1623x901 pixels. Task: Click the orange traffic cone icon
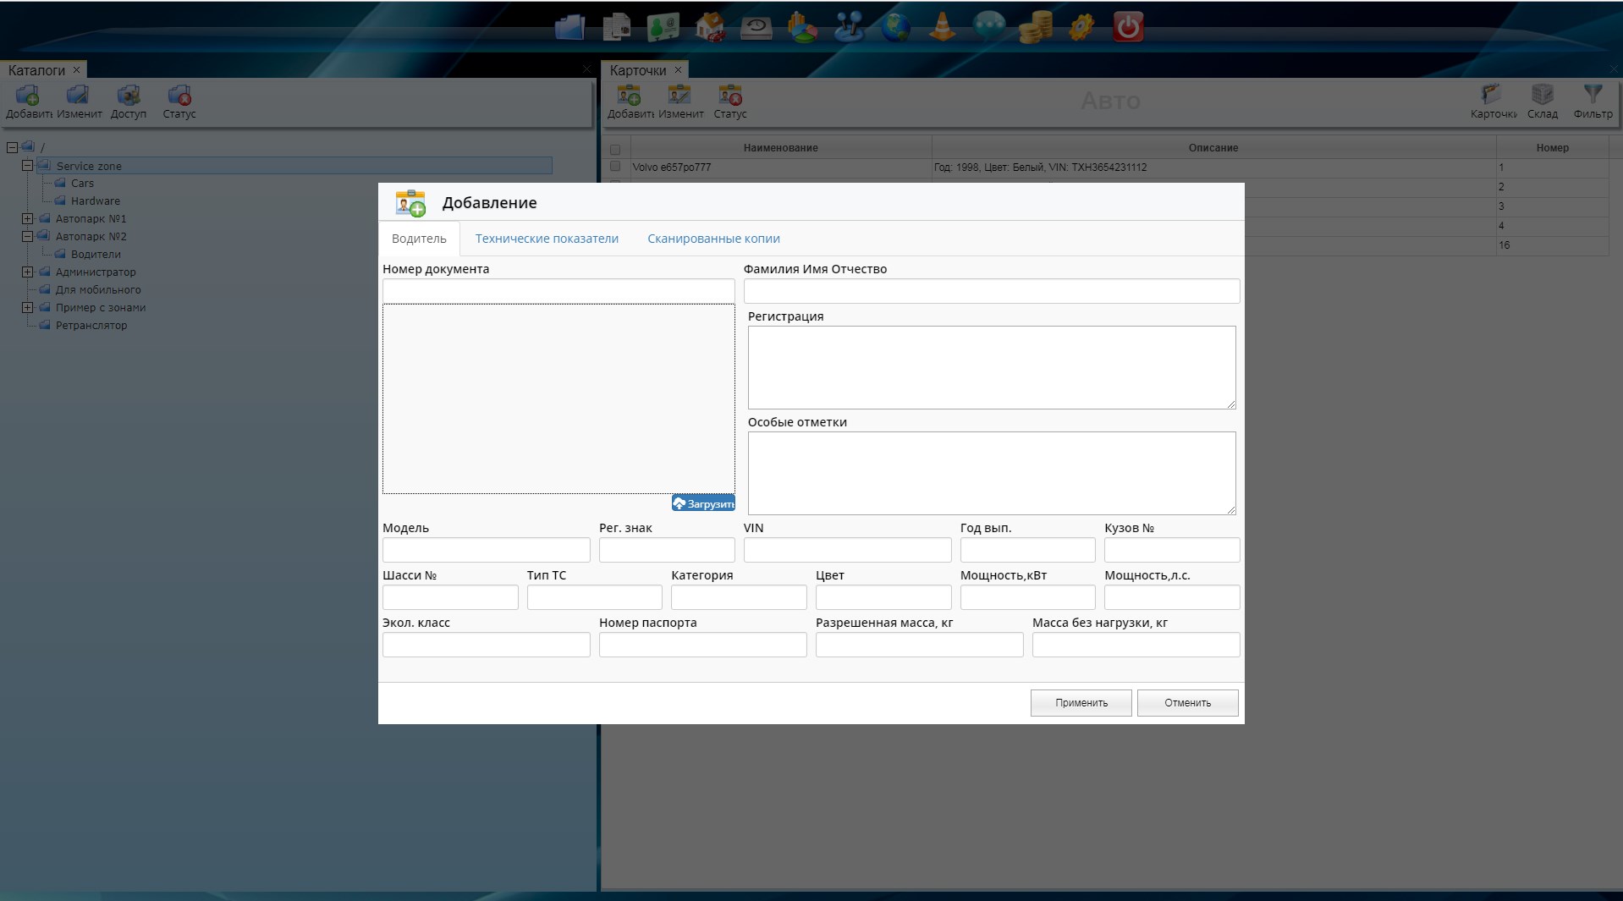(x=942, y=27)
